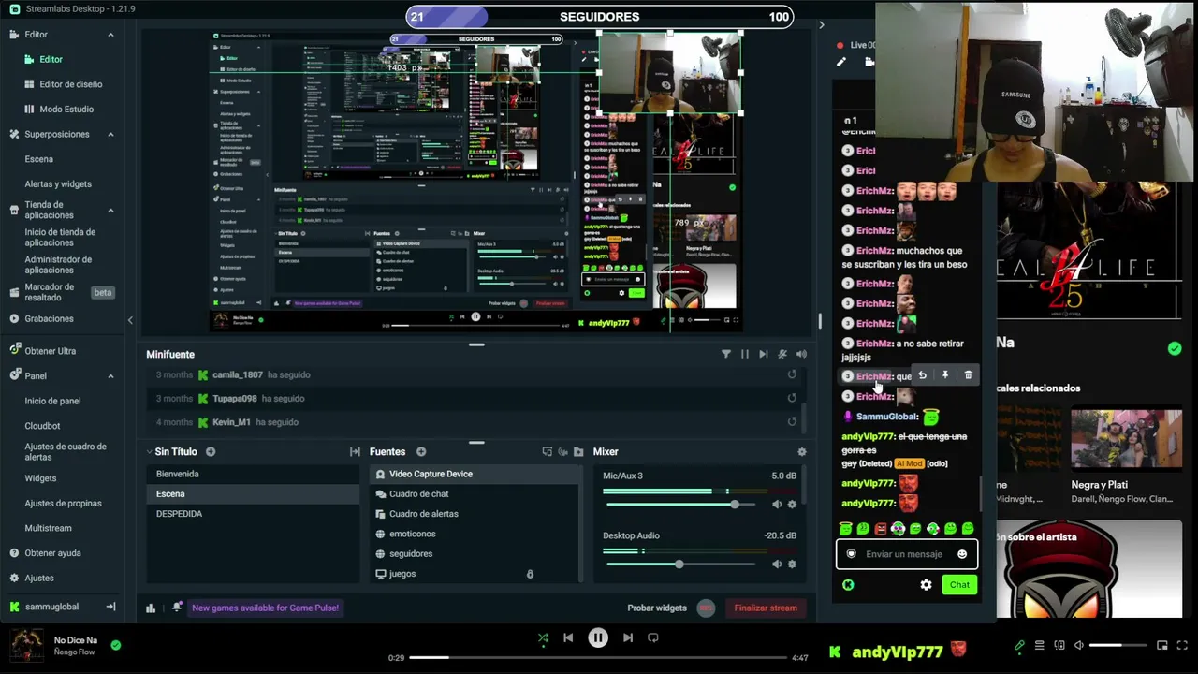This screenshot has height=674, width=1198.
Task: Open the emoji picker in the chat box
Action: [x=962, y=554]
